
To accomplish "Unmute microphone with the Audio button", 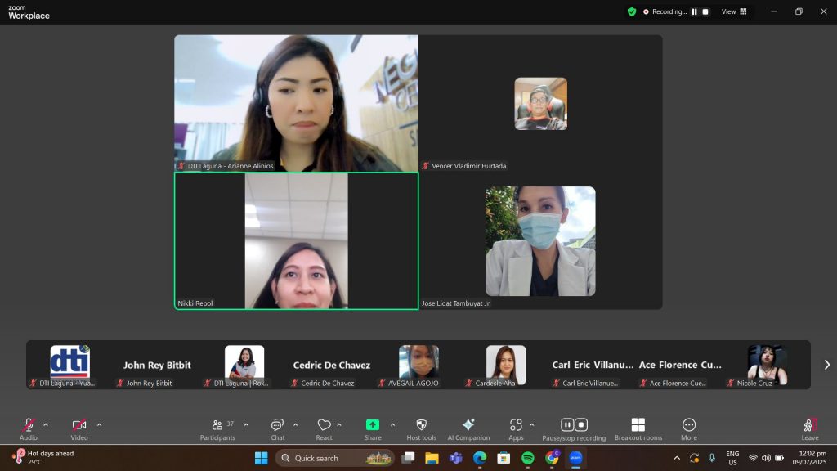I will [29, 428].
